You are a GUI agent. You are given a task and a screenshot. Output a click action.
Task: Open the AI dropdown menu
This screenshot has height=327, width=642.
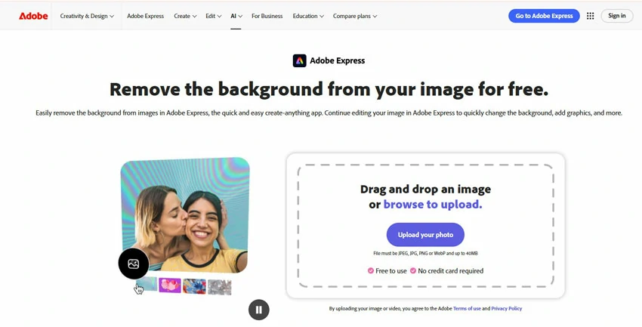pyautogui.click(x=236, y=16)
